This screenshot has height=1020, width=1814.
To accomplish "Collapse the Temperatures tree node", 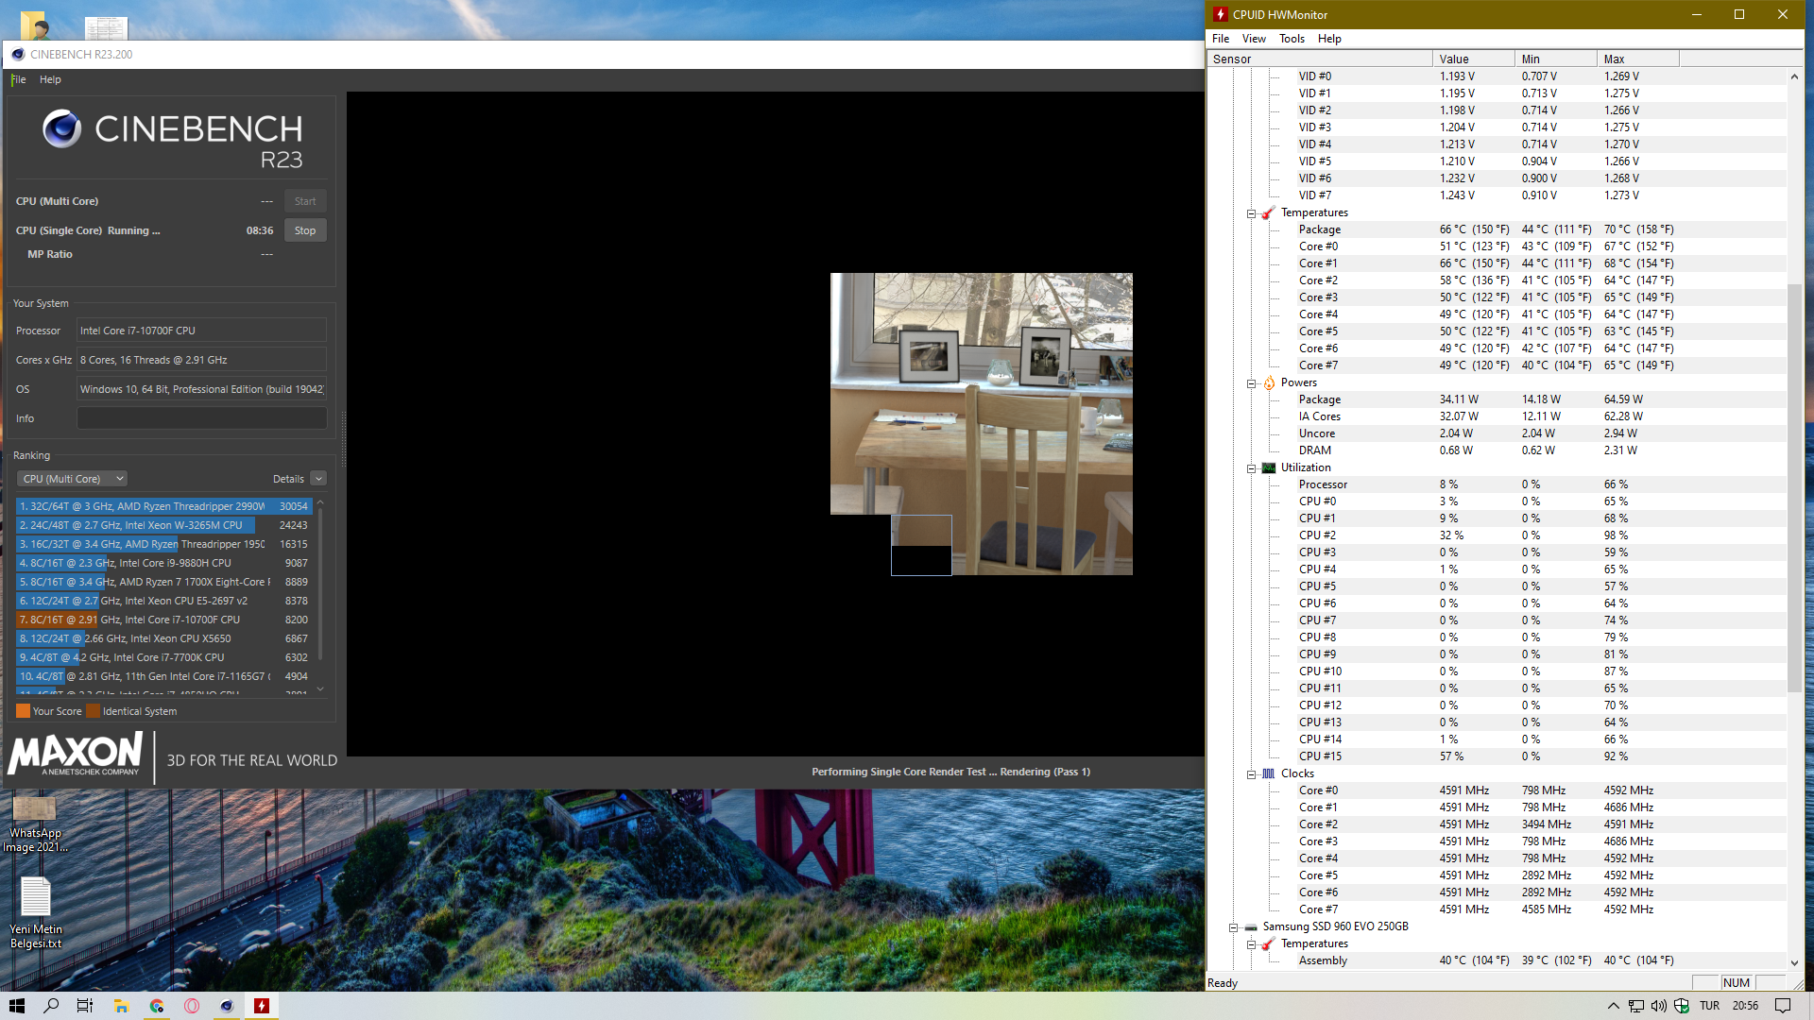I will click(x=1251, y=213).
